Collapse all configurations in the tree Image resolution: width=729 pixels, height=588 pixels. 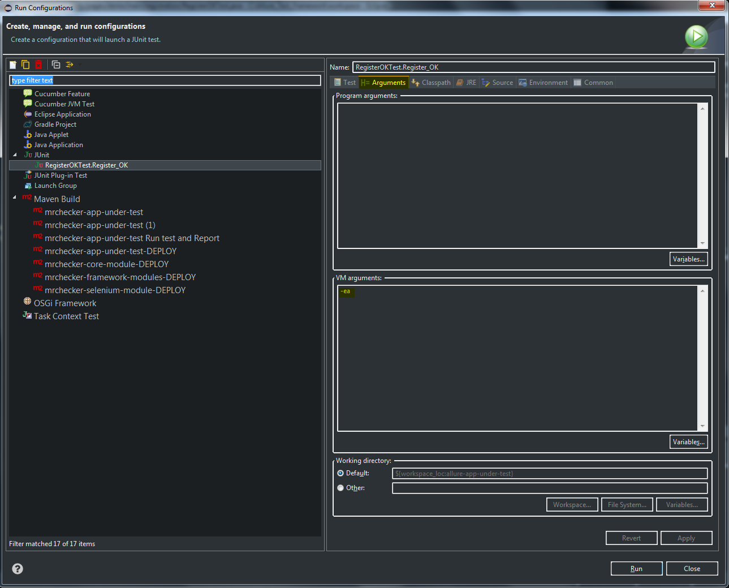(56, 65)
